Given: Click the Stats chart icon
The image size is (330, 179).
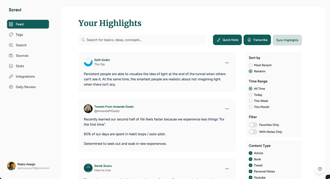Looking at the screenshot, I should 11,66.
